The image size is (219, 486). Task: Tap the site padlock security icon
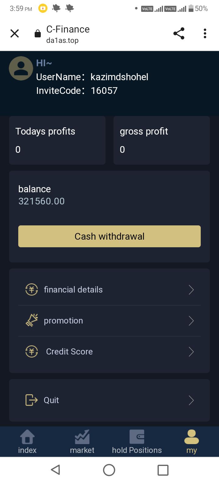(38, 33)
